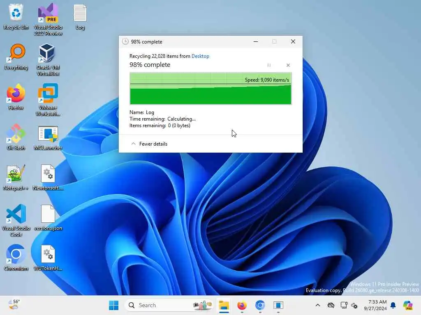Screen dimensions: 421x315
Task: Pause the recycling operation
Action: coord(269,65)
